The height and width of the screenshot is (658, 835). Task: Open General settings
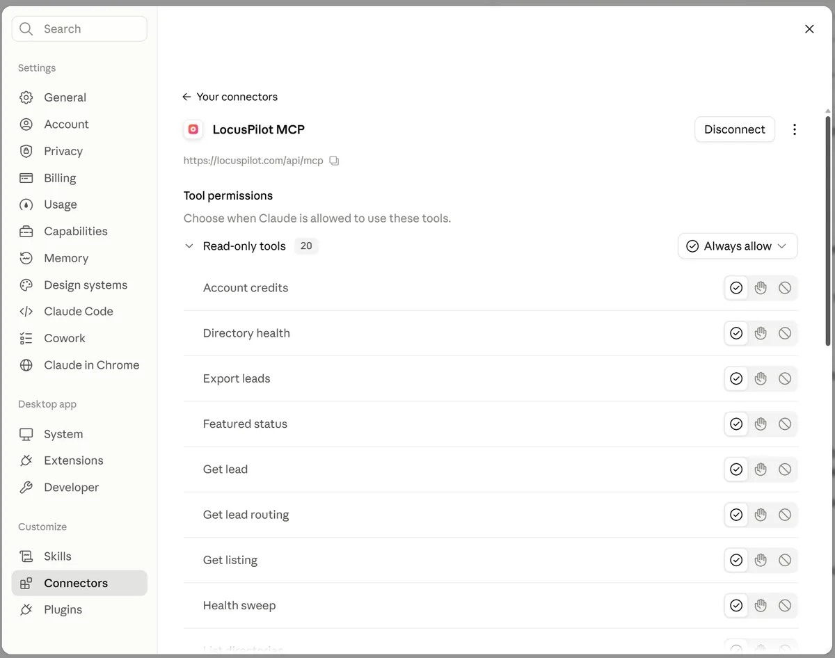79,97
